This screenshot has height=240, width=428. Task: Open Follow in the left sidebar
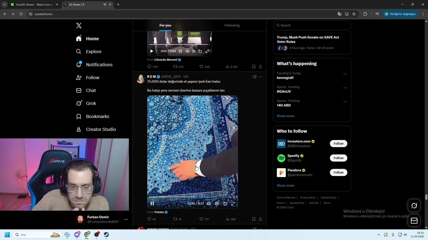pyautogui.click(x=88, y=77)
